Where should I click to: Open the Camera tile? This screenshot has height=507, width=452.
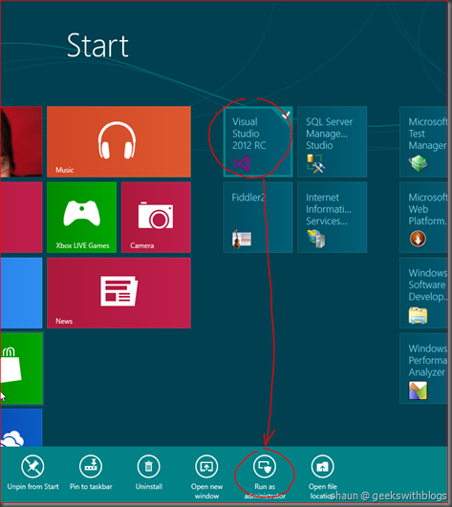click(156, 218)
